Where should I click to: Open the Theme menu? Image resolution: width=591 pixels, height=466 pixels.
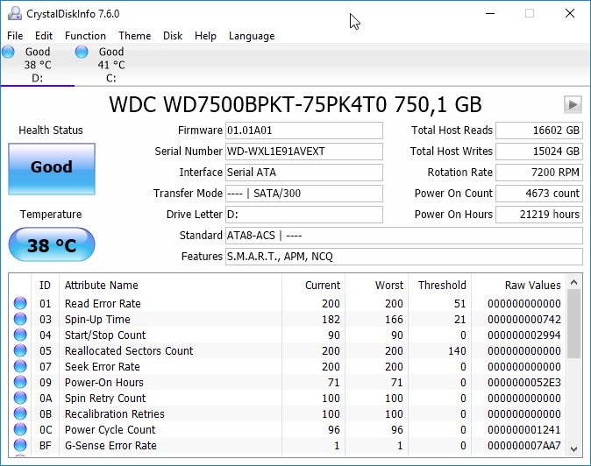134,36
